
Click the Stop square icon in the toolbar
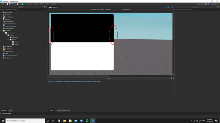click(20, 4)
